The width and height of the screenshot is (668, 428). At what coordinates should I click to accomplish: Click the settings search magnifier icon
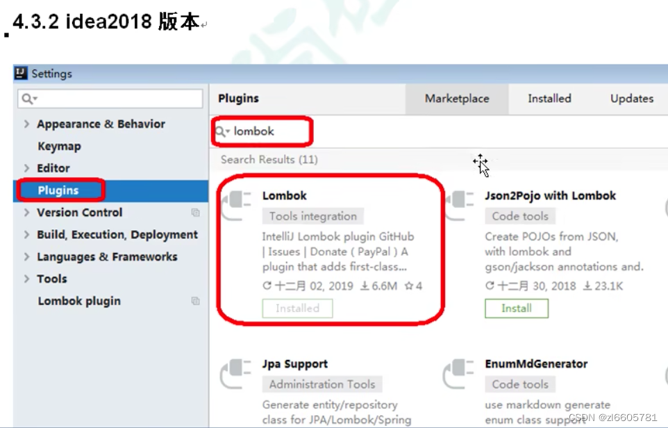[28, 99]
